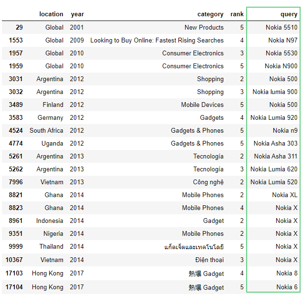Screen dimensions: 302x295
Task: Select row index 29
Action: coord(19,27)
